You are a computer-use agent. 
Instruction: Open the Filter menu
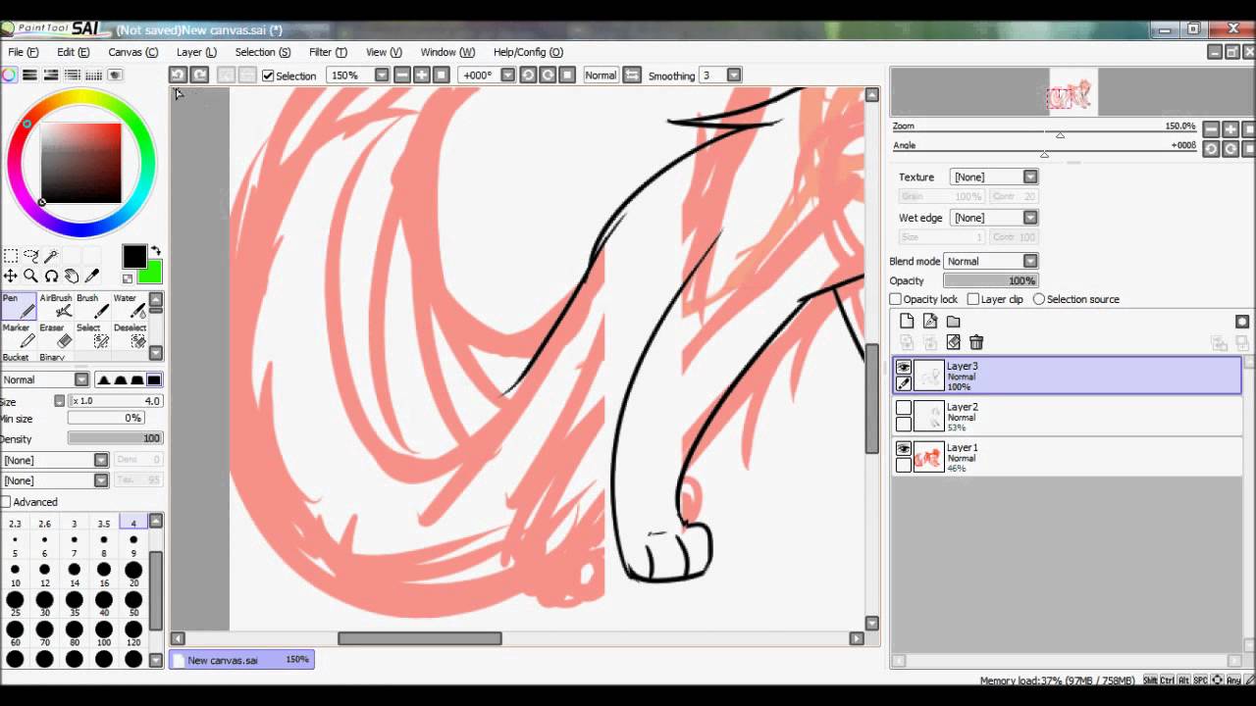point(328,52)
